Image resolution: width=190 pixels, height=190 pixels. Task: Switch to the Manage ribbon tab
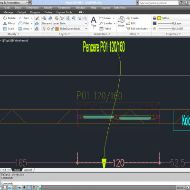tap(8, 12)
